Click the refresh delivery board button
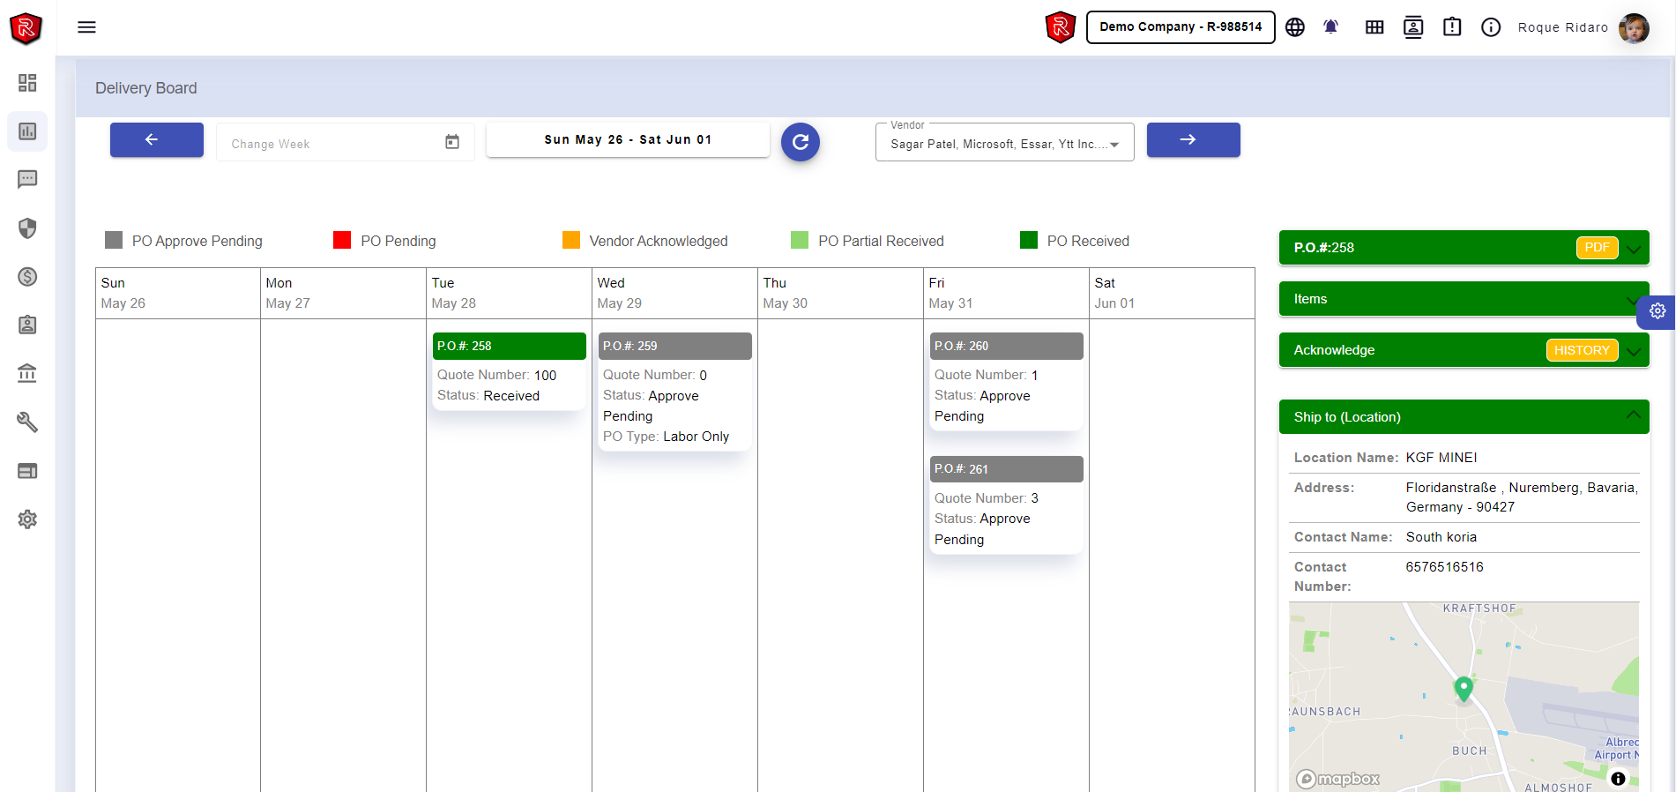Screen dimensions: 1676x792 tap(800, 142)
